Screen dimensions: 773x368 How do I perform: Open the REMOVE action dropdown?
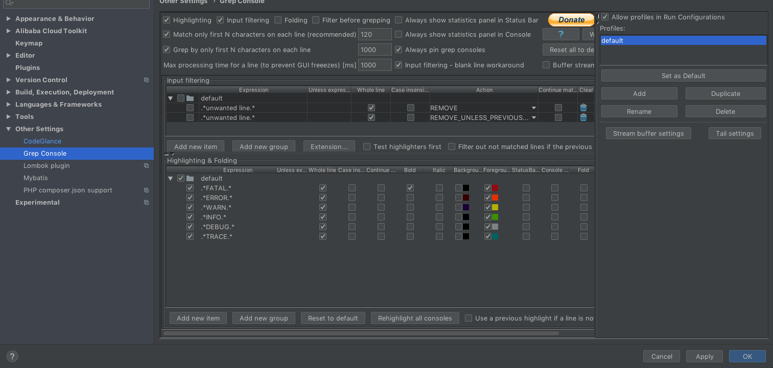(533, 108)
